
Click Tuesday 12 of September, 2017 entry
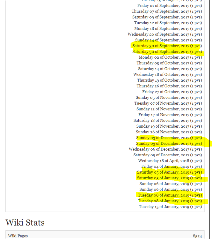[x=168, y=23]
